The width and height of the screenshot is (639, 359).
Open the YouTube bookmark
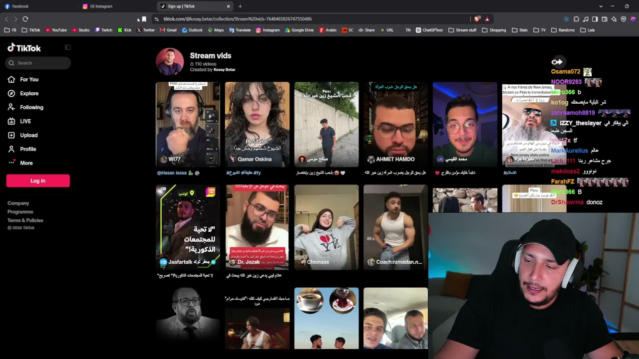point(56,30)
